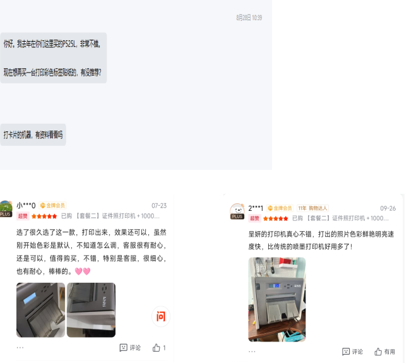Open the printer photo in 2***1 review
The image size is (409, 363).
point(276,299)
